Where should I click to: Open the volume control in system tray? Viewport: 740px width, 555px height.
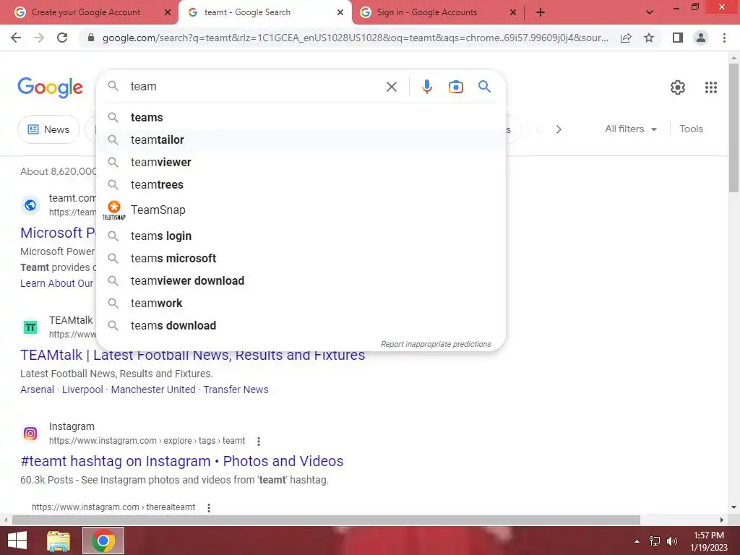[x=672, y=541]
